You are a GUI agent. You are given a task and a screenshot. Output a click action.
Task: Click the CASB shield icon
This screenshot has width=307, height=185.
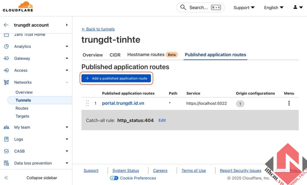(x=7, y=151)
